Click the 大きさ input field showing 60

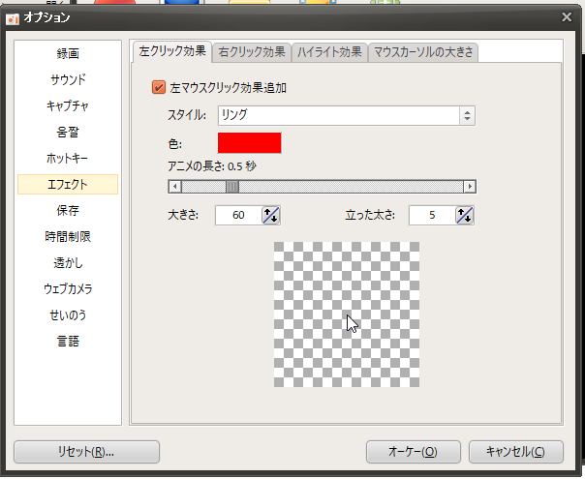click(x=238, y=215)
